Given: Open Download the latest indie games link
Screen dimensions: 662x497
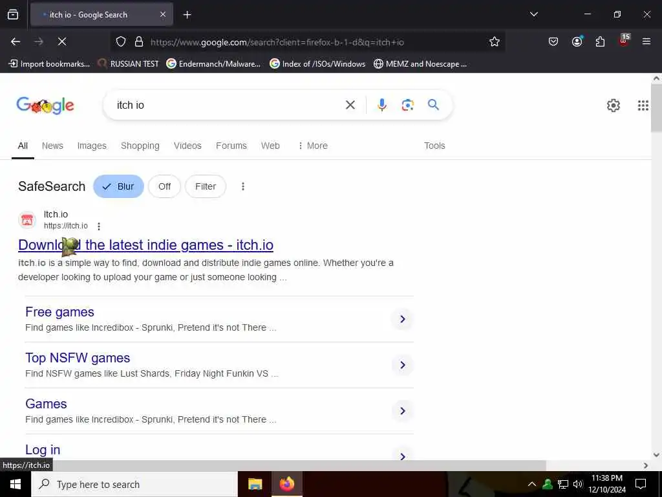Looking at the screenshot, I should [145, 245].
